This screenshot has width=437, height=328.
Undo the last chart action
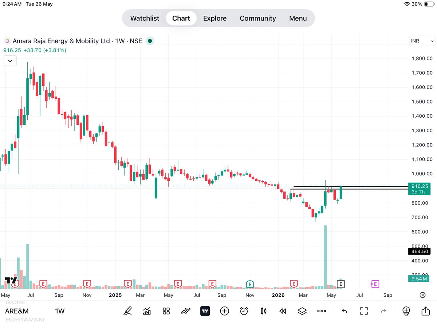344,311
